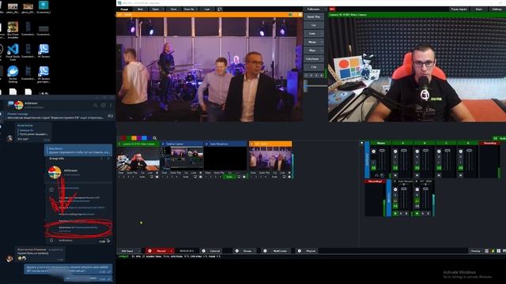Click the Fullscreen button
Screen dimensions: 506x284
(x=313, y=9)
